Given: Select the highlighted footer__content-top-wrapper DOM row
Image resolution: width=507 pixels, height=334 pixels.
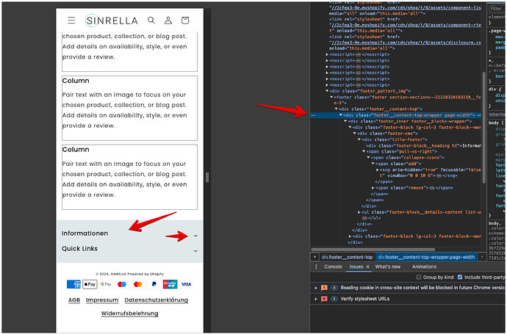Looking at the screenshot, I should [396, 115].
